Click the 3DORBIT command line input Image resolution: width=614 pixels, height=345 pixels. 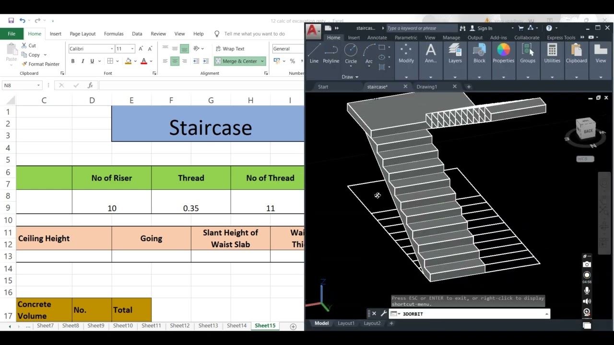point(470,314)
